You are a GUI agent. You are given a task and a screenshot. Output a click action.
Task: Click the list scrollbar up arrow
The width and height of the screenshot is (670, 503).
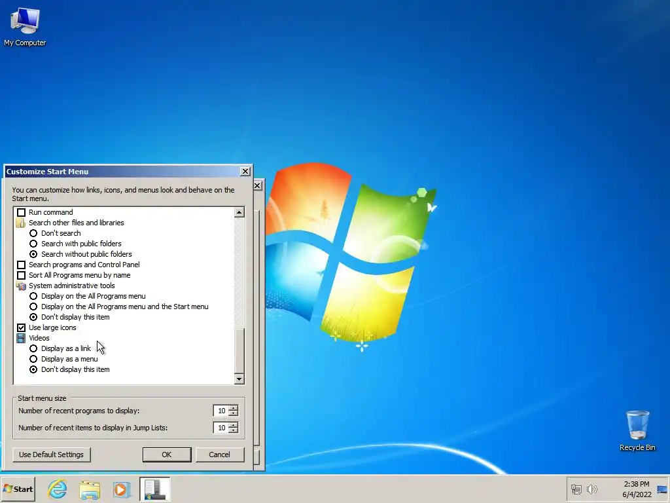(x=239, y=212)
